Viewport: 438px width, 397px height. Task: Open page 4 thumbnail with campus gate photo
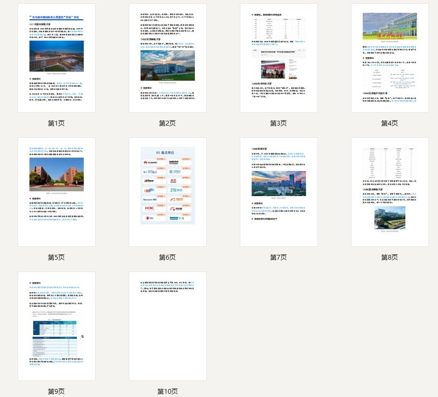pyautogui.click(x=389, y=58)
